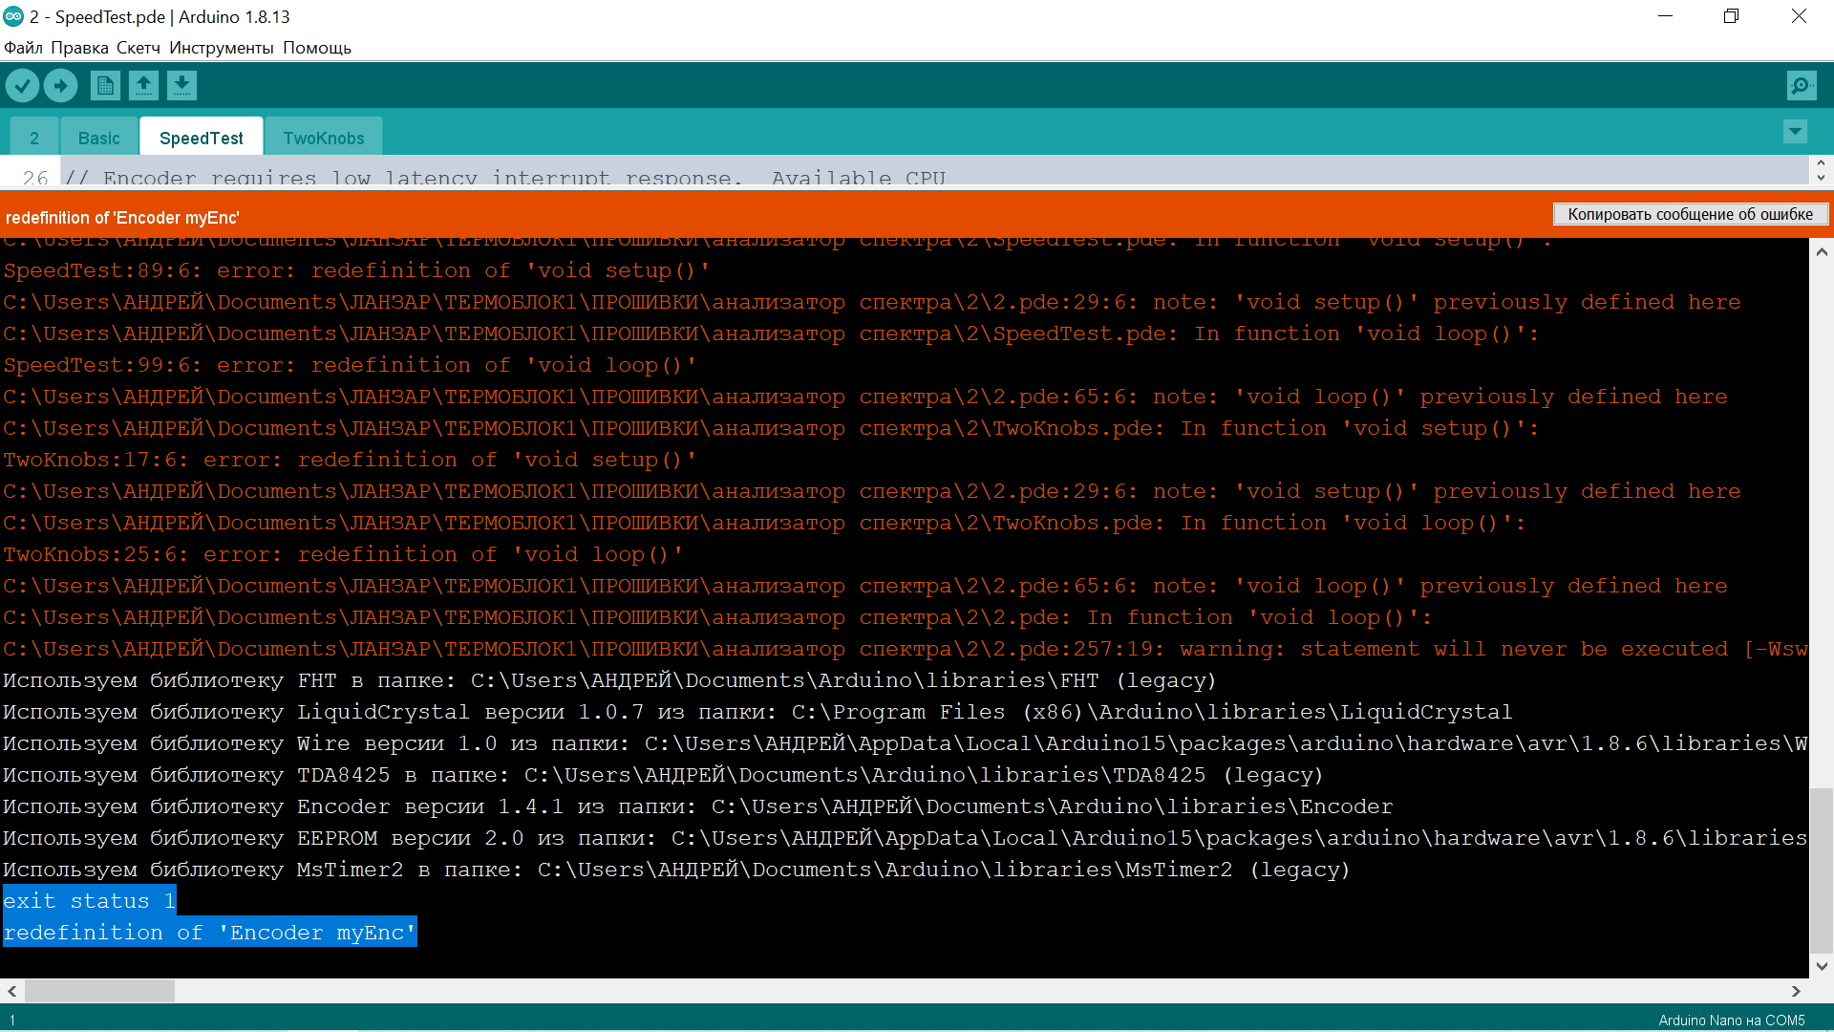Open the Serial Monitor magnifier icon
The height and width of the screenshot is (1032, 1834).
1801,86
